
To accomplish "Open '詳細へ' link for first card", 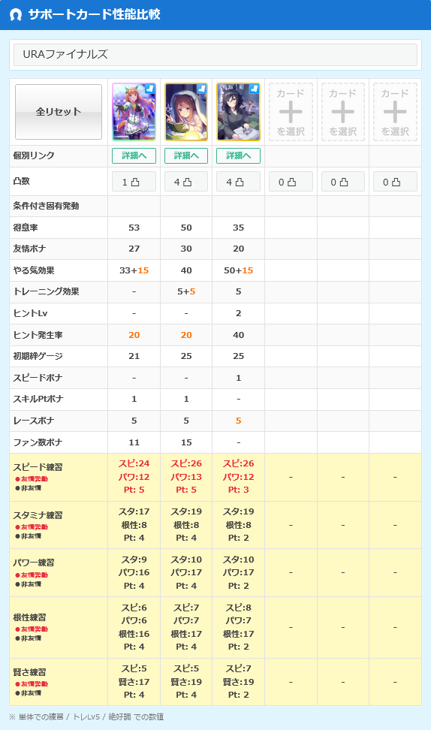I will [134, 155].
